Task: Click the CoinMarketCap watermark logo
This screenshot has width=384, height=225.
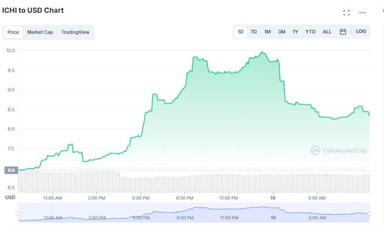Action: tap(338, 150)
